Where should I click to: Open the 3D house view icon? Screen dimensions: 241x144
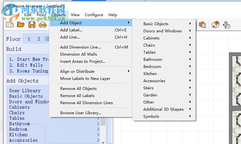215,25
